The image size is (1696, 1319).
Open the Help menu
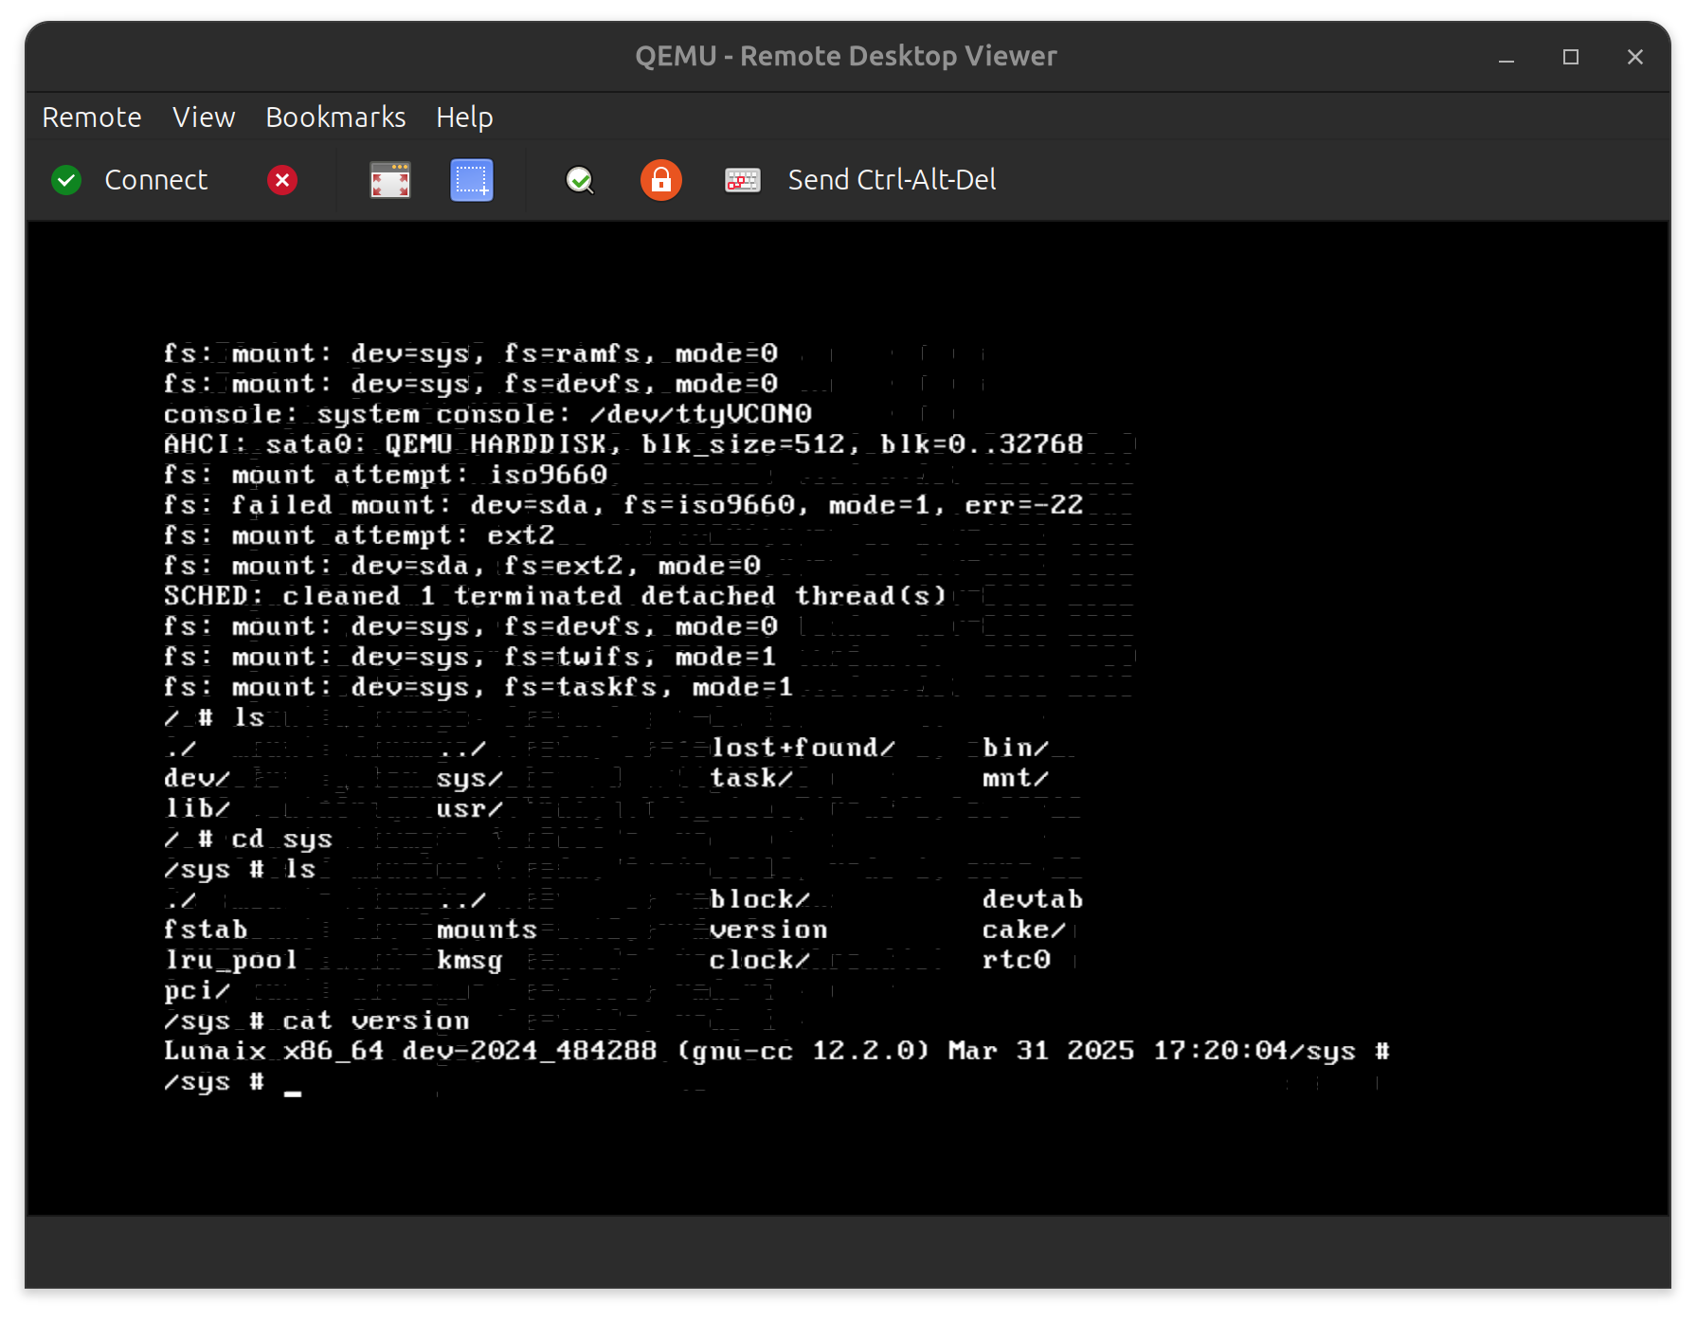click(x=464, y=117)
